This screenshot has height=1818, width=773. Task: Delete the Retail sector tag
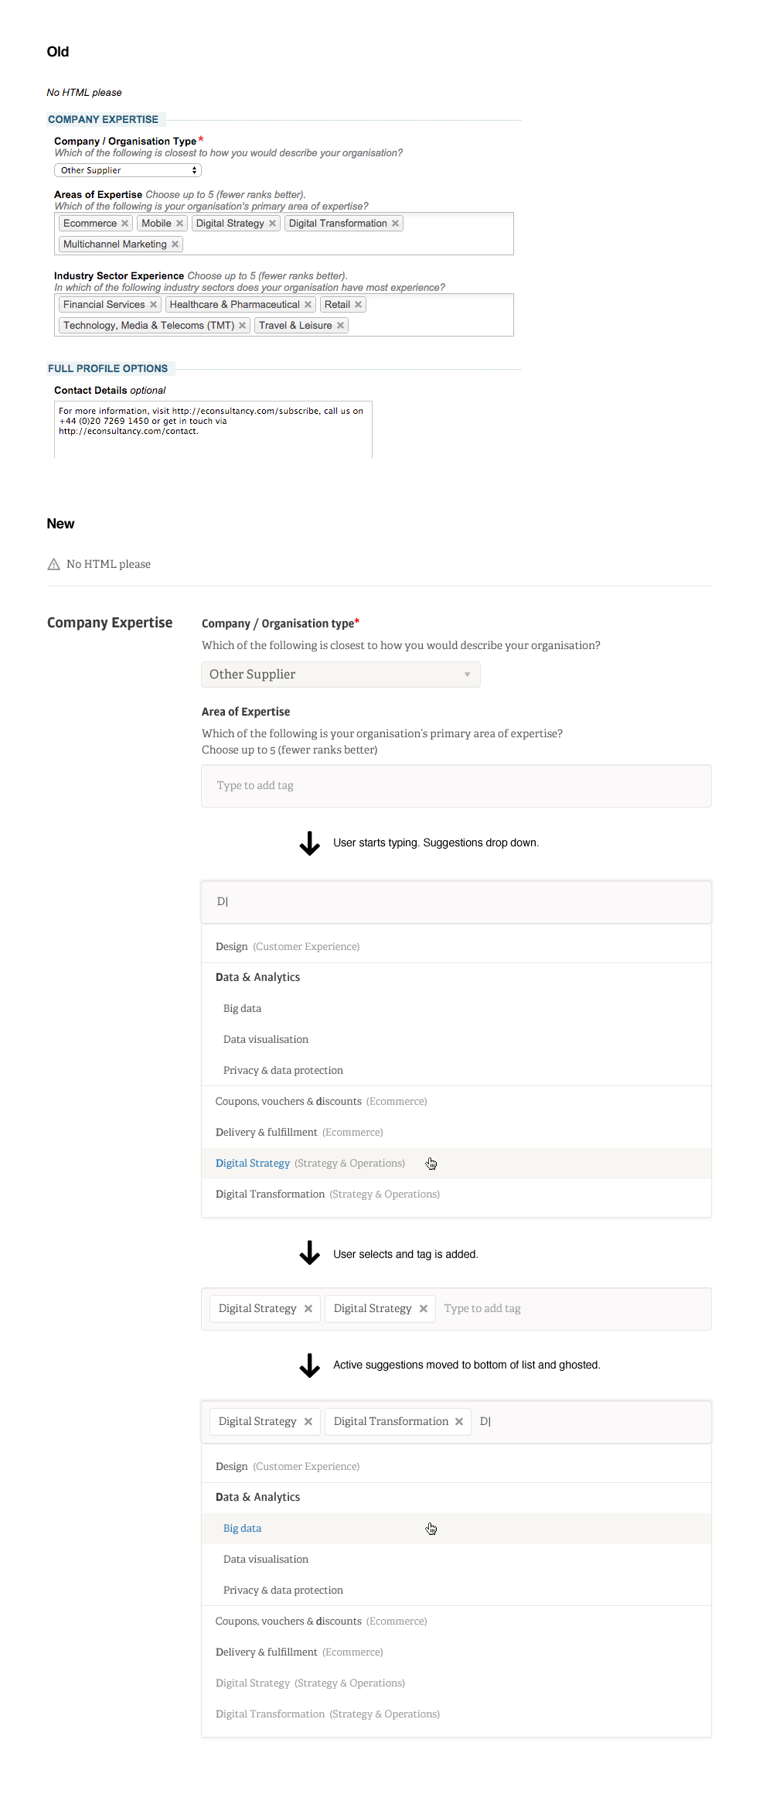click(x=358, y=305)
